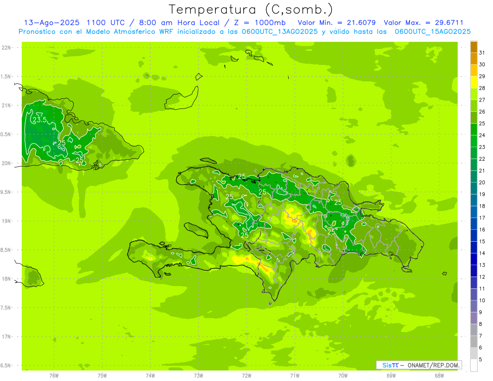Image resolution: width=493 pixels, height=381 pixels.
Task: Click the "20N" latitude axis label
Action: click(x=6, y=163)
